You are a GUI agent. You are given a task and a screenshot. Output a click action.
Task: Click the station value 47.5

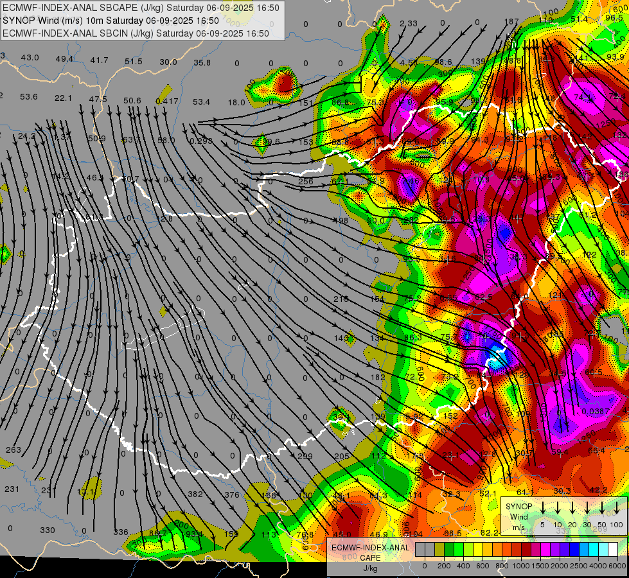(98, 99)
